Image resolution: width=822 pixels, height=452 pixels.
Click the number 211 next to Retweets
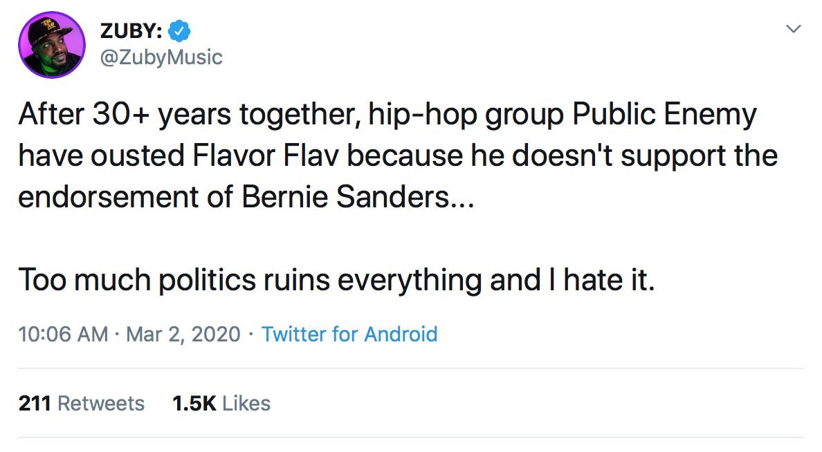click(35, 404)
